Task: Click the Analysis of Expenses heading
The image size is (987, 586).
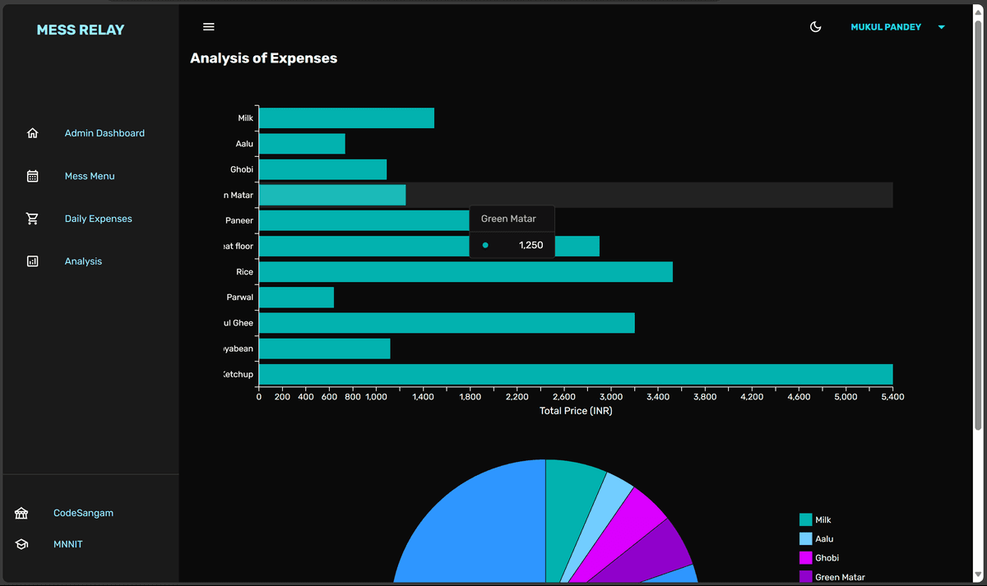Action: tap(263, 58)
